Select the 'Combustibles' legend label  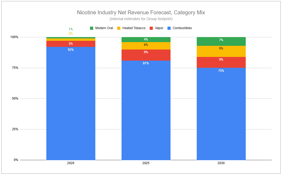click(x=182, y=28)
